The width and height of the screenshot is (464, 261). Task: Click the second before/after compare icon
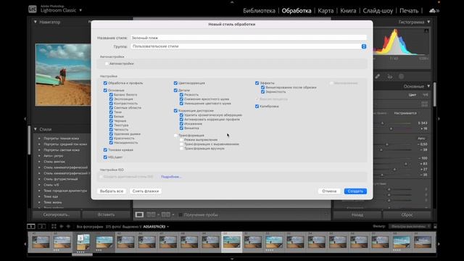tap(165, 215)
